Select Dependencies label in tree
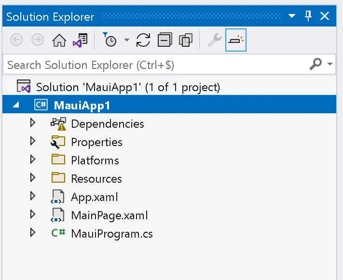Viewport: 343px width, 280px height. point(108,124)
